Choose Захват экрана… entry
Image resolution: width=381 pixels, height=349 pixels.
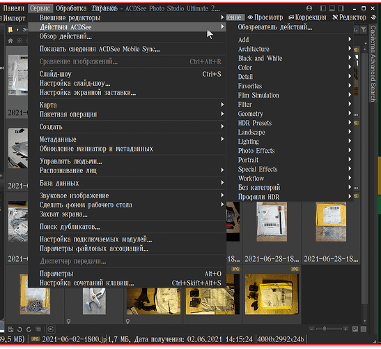[x=127, y=214]
